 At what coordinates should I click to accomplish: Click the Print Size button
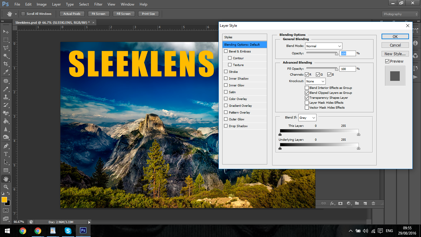click(148, 14)
